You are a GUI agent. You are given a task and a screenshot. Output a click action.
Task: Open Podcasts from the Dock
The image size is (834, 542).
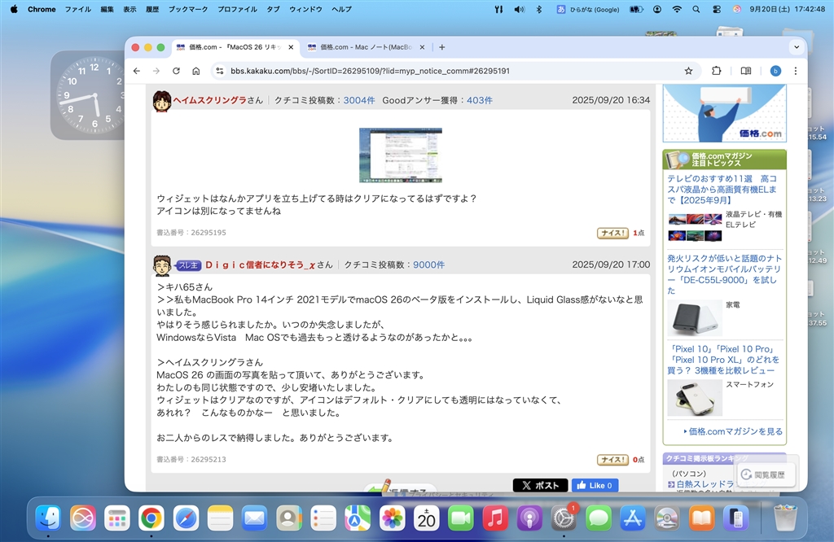tap(529, 518)
